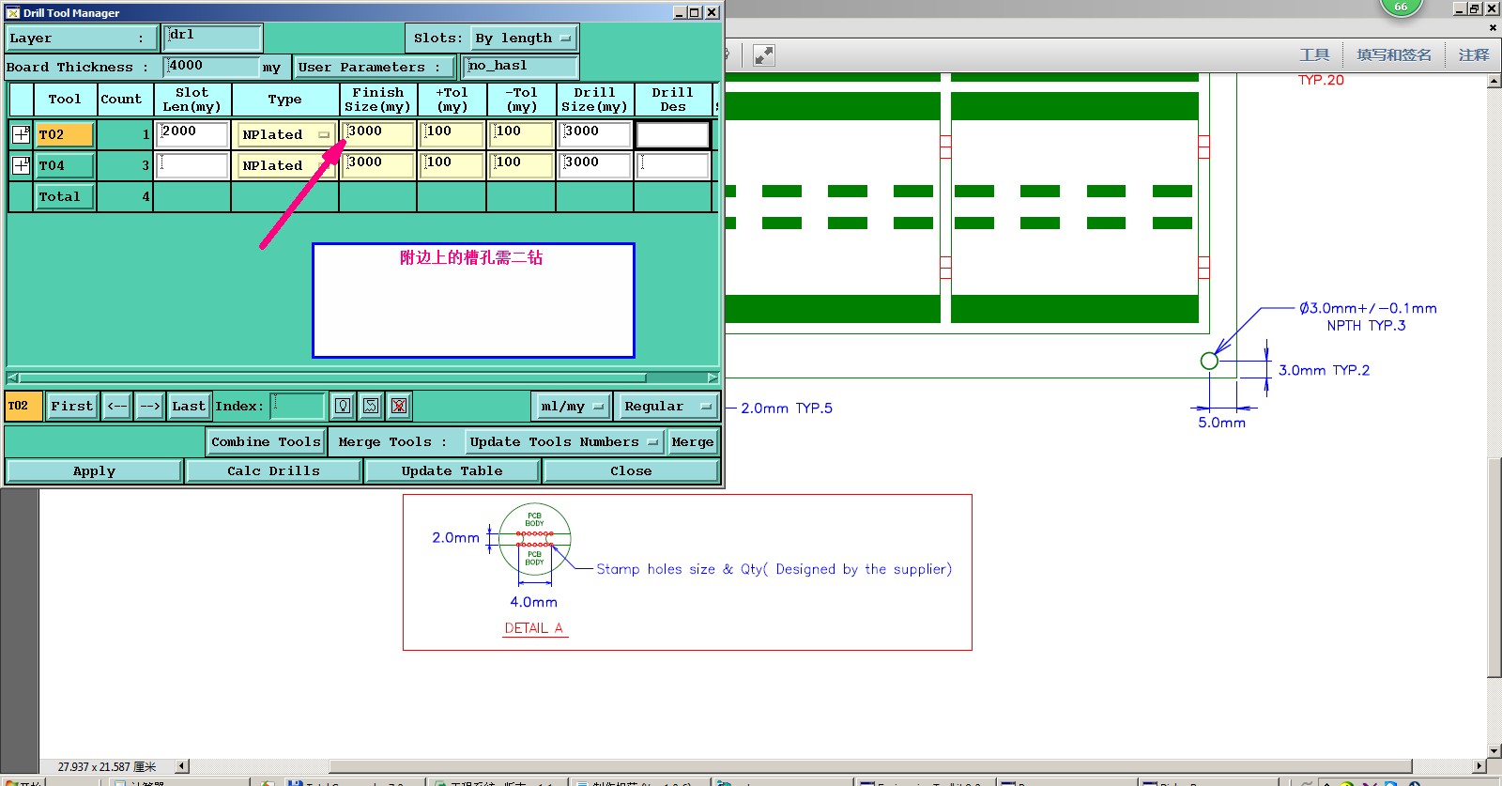Click the PDF scroll-left arrow
The height and width of the screenshot is (786, 1502).
(182, 766)
